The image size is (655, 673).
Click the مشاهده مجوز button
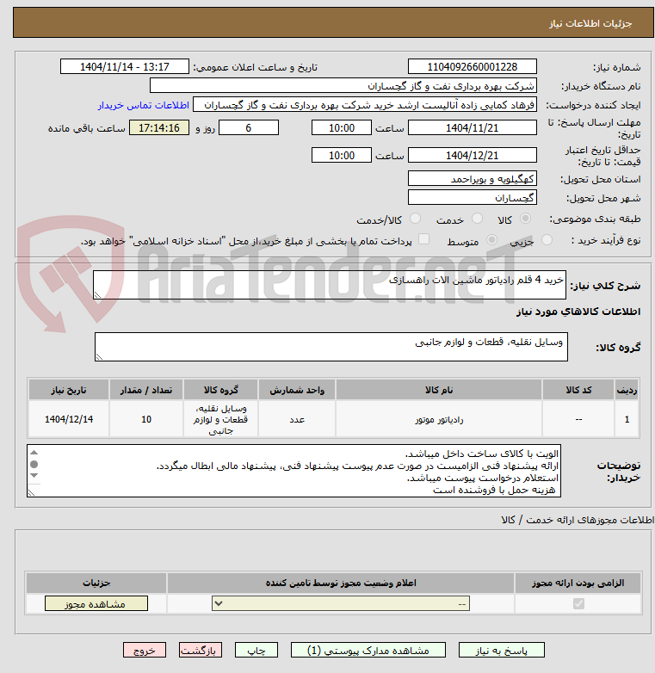pos(96,603)
